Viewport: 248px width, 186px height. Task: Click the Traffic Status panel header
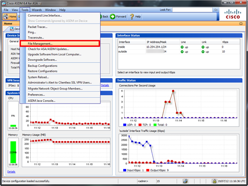179,81
